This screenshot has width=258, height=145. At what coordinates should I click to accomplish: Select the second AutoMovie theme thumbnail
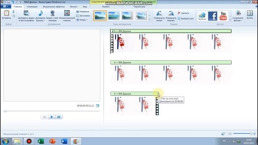coord(114,16)
